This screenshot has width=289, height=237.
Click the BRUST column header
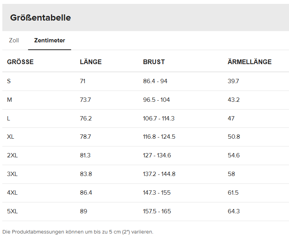point(154,62)
